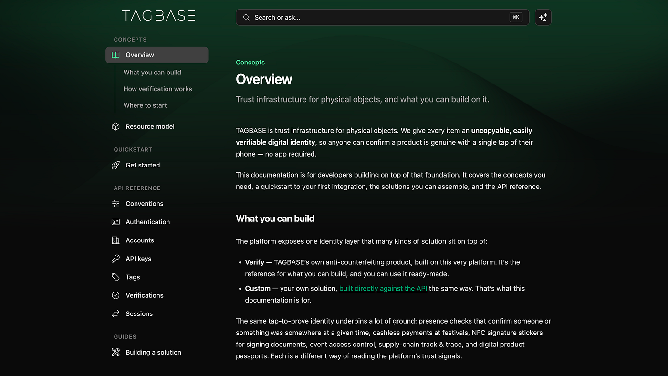Click the bold Custom bullet term
Viewport: 668px width, 376px height.
258,288
